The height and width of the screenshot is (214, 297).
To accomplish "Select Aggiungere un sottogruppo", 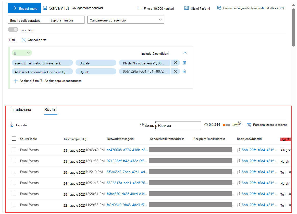I will click(63, 81).
